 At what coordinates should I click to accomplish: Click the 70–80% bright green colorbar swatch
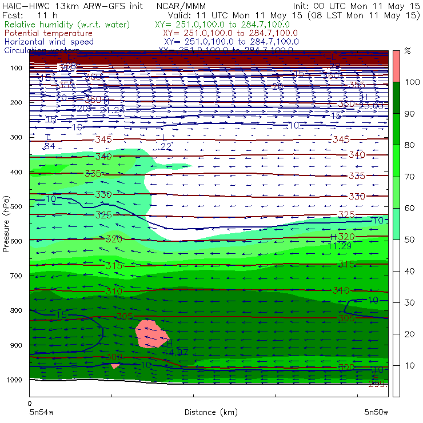(396, 161)
